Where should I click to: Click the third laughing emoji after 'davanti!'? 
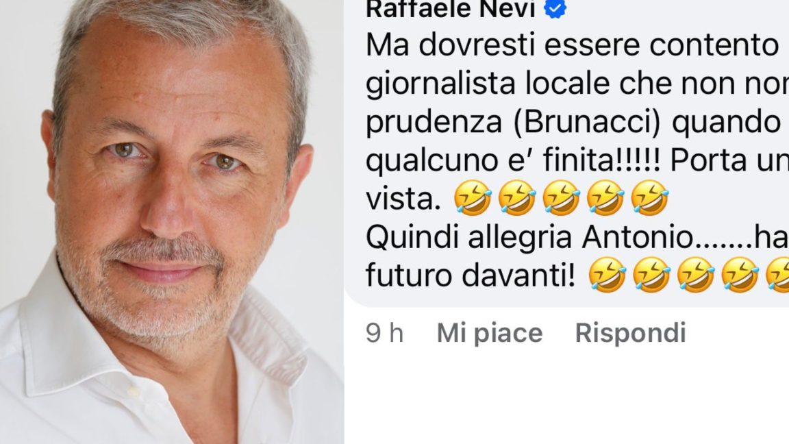(695, 275)
